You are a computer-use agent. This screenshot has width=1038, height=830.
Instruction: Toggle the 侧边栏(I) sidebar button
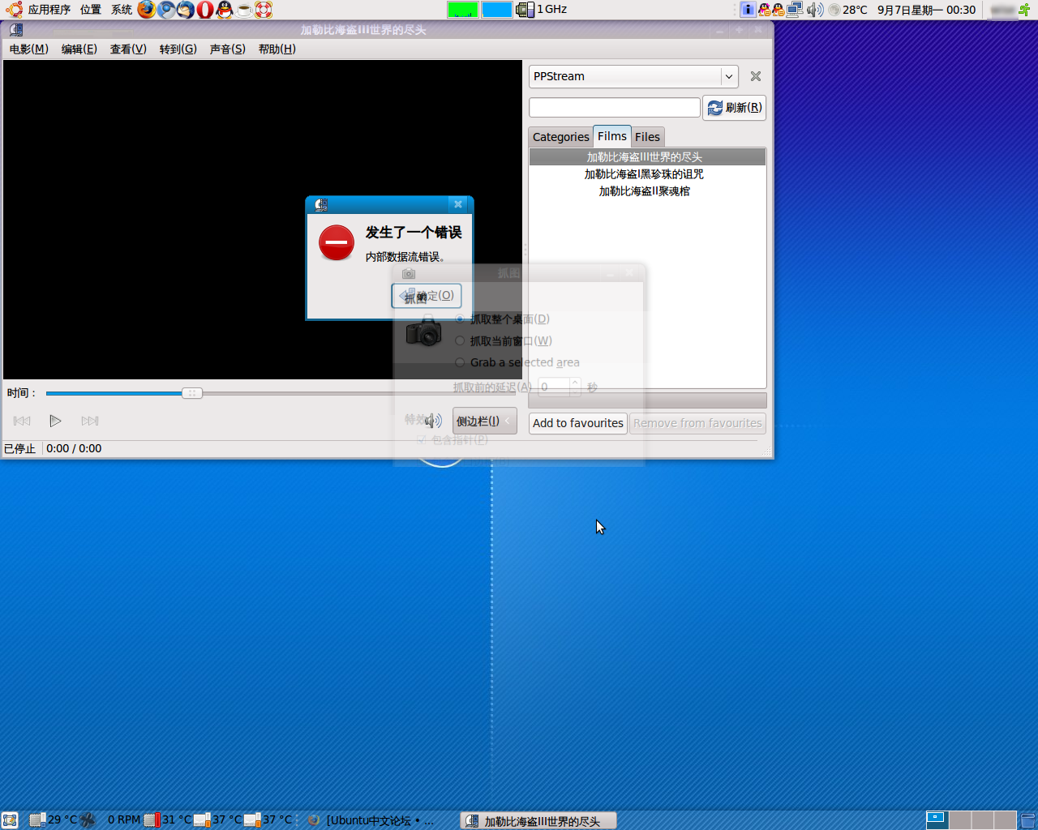[x=484, y=421]
